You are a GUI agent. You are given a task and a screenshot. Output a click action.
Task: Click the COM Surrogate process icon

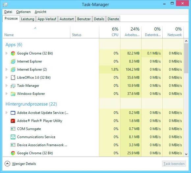click(13, 129)
